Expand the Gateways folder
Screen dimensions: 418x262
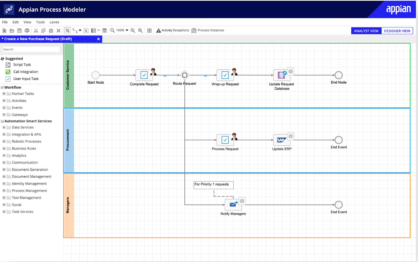click(x=4, y=115)
